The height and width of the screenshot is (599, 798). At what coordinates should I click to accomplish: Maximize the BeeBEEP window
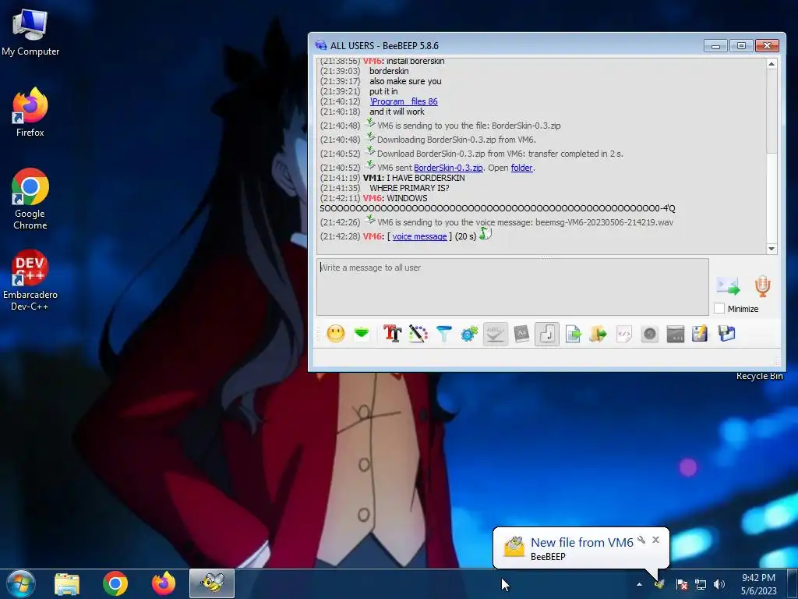point(741,46)
